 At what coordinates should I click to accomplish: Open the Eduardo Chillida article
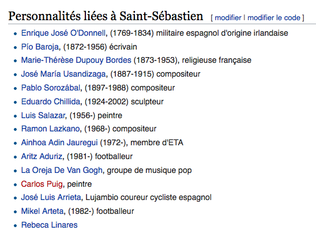coord(51,101)
